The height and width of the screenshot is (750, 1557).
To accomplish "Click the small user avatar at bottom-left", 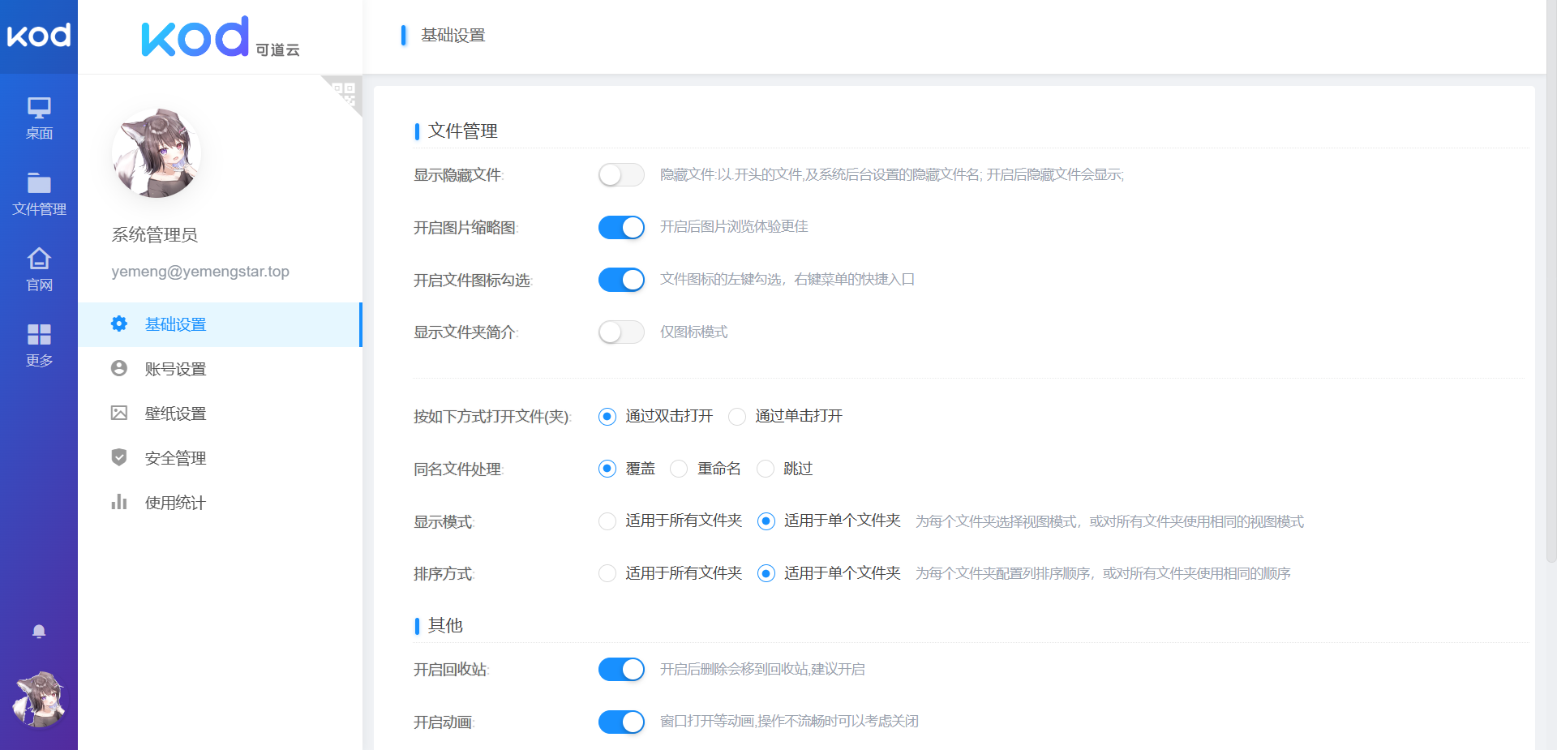I will 39,699.
